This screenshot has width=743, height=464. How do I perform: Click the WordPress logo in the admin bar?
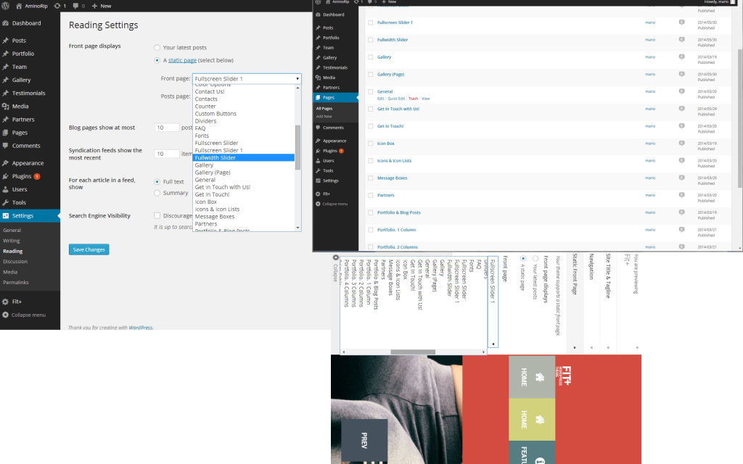[x=7, y=6]
